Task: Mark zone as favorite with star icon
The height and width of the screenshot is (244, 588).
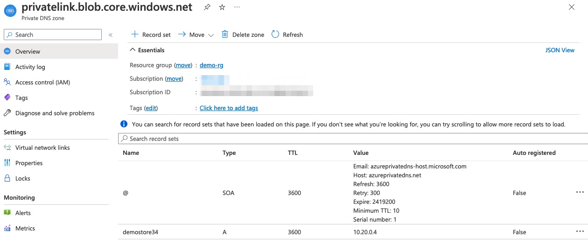Action: tap(222, 7)
